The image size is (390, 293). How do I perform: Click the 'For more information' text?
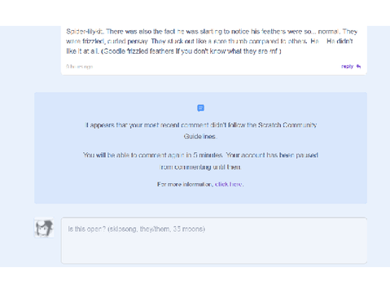coord(185,184)
